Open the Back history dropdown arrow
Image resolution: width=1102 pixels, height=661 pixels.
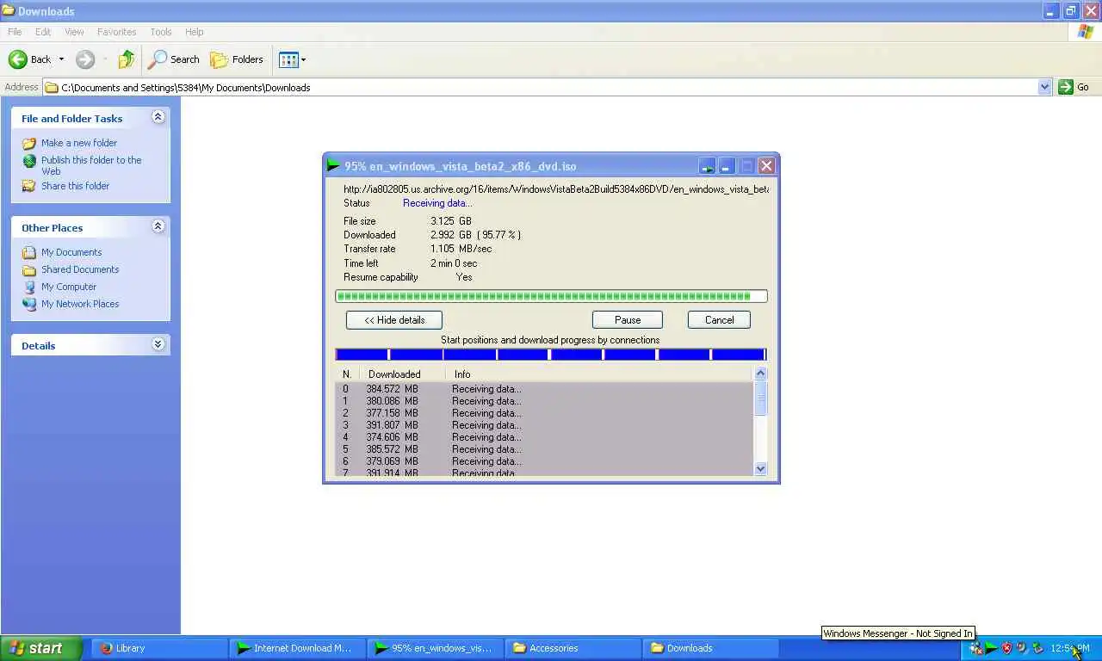61,59
